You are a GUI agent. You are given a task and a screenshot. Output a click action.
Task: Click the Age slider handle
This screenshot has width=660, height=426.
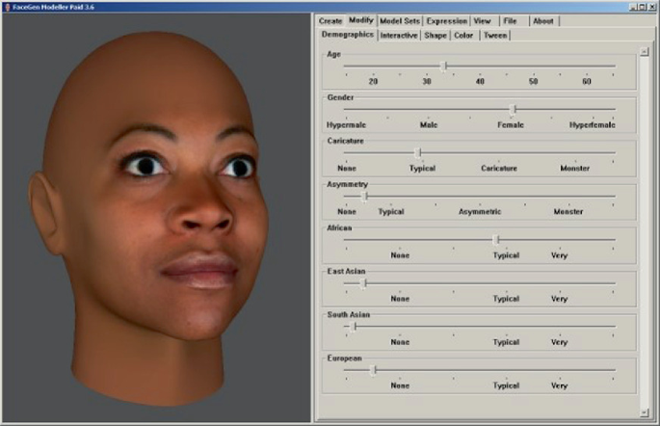coord(443,67)
